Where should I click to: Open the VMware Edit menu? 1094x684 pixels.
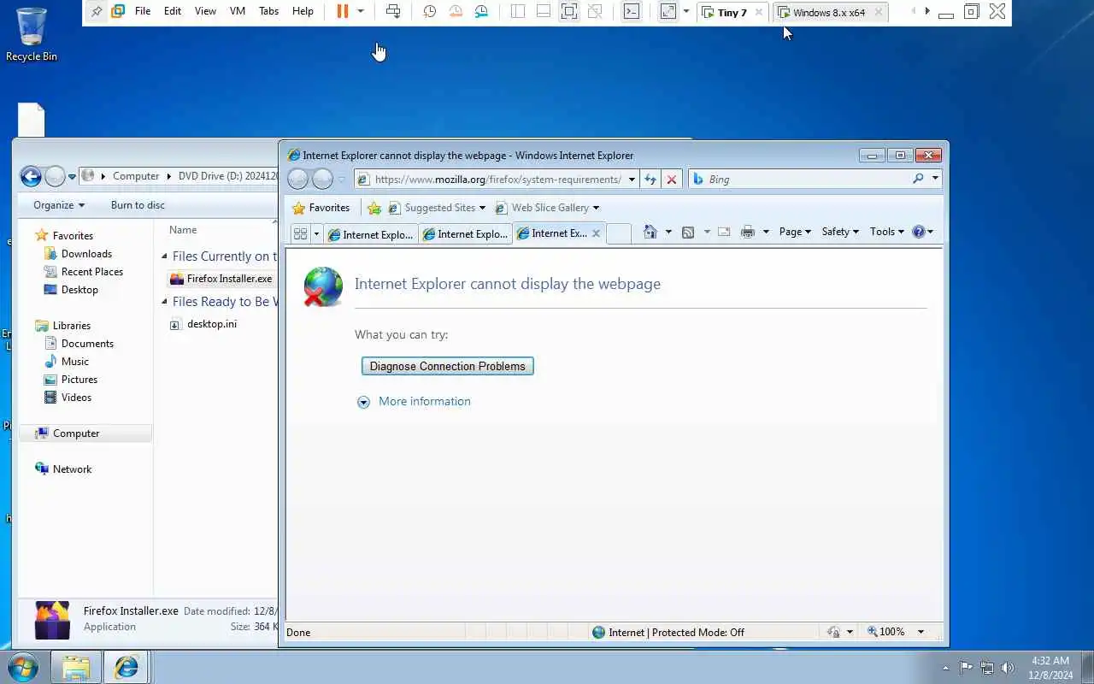tap(173, 11)
